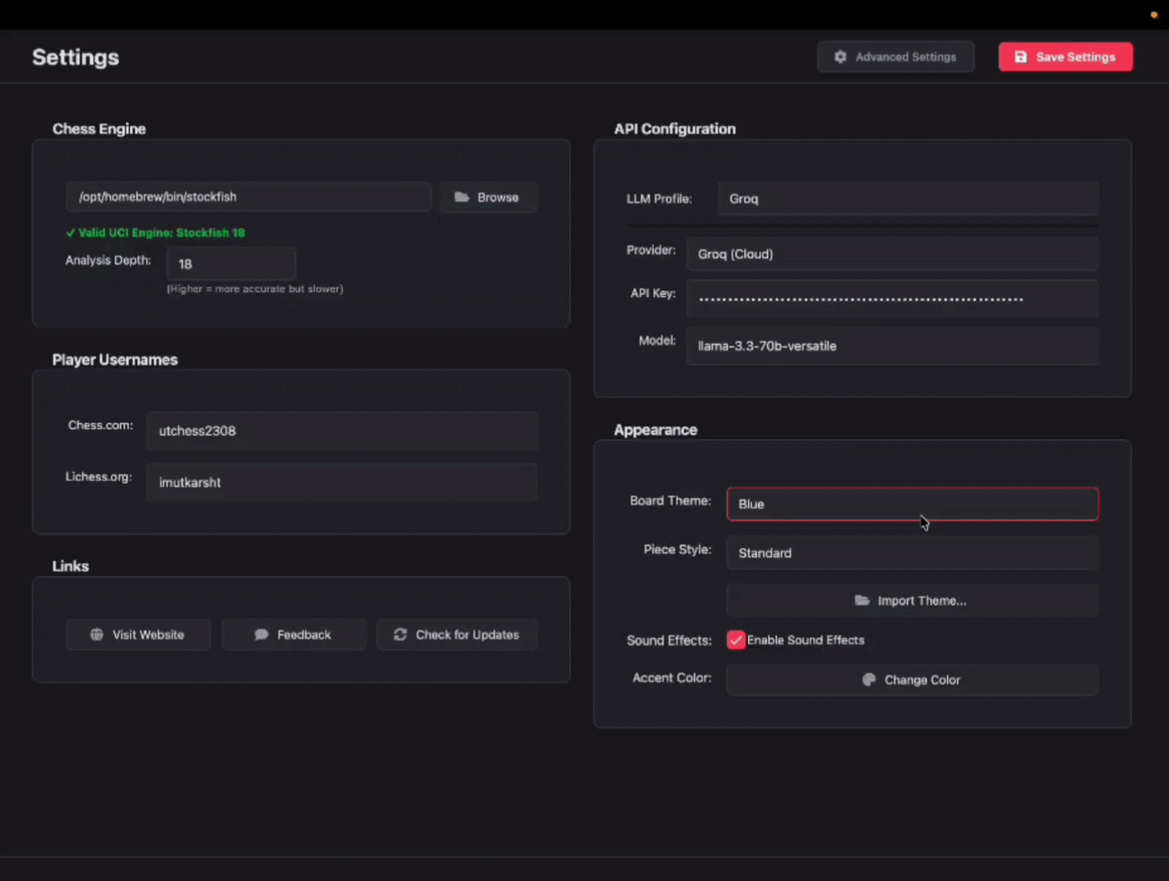Click the gear icon in Advanced Settings
Screen dimensions: 1169x881
pos(840,57)
